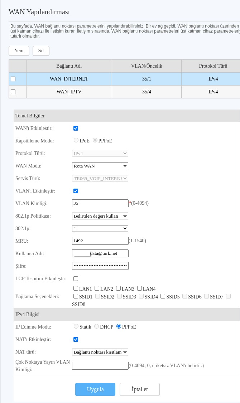Check the LAN2 binding option
The width and height of the screenshot is (240, 403).
pos(97,288)
